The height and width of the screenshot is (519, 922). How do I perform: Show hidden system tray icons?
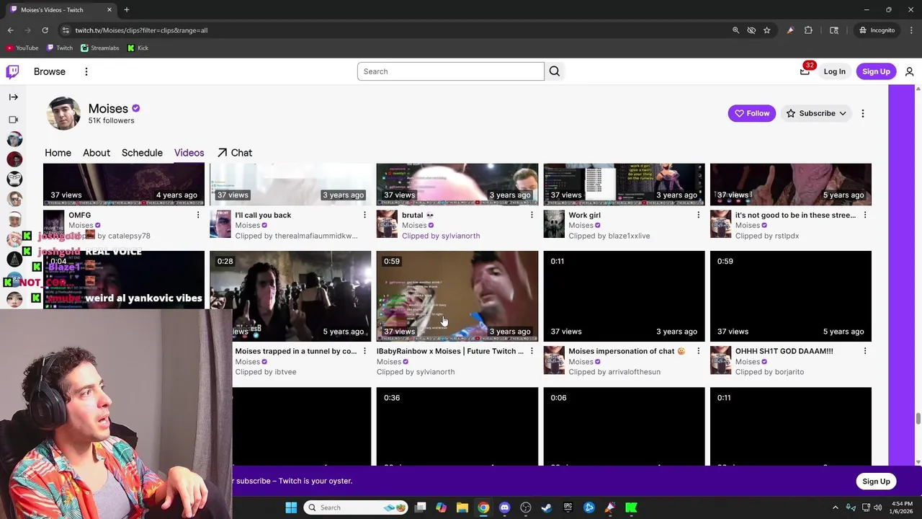pyautogui.click(x=836, y=507)
